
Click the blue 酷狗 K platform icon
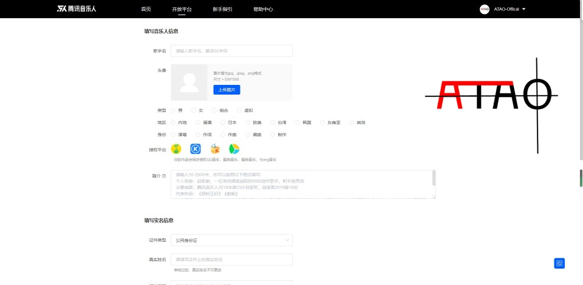click(x=196, y=149)
